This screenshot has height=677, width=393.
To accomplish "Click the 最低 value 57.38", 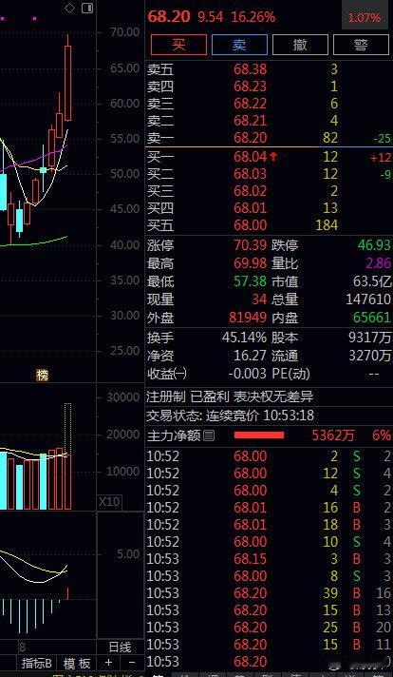I will (250, 281).
